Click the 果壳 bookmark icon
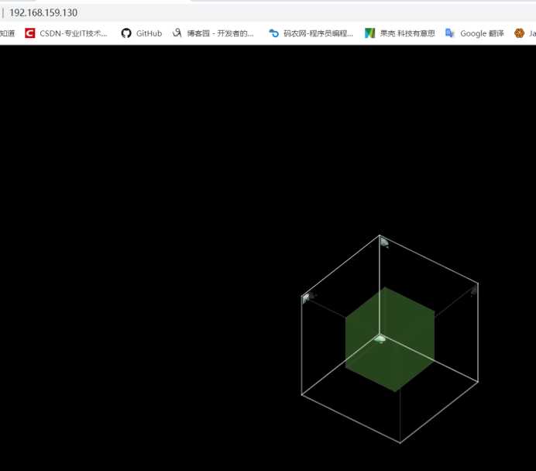 tap(370, 33)
